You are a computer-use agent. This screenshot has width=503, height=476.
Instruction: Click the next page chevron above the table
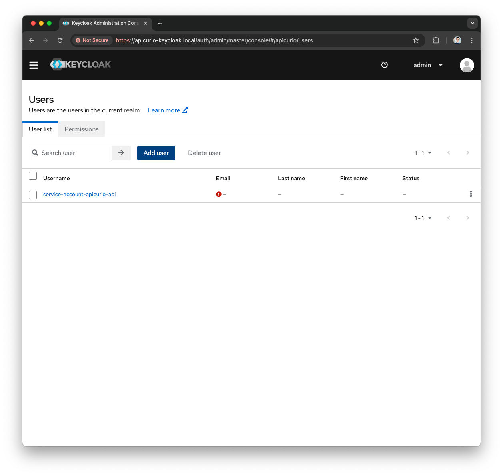(467, 153)
